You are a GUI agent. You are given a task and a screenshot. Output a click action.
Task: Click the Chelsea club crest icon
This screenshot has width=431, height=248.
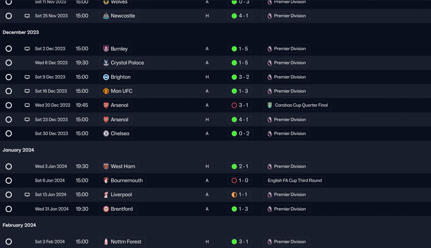click(x=106, y=134)
